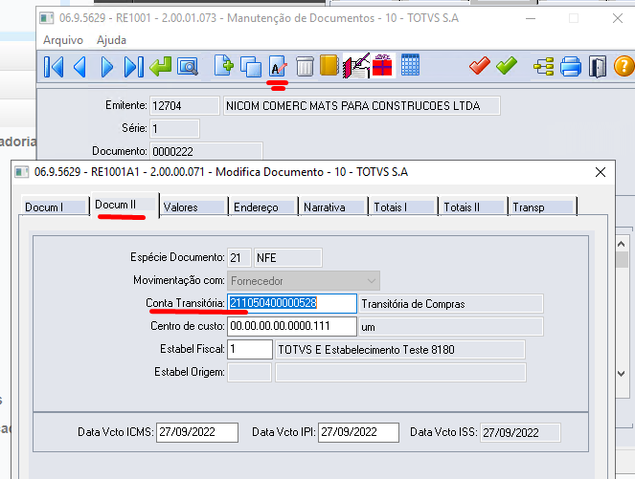
Task: Click 'TOTVS E Estabelecimento Teste 8180' text
Action: pyautogui.click(x=367, y=350)
